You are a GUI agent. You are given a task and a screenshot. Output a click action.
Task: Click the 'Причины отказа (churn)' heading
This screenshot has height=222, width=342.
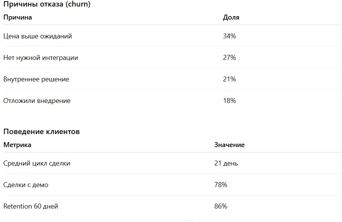tap(47, 4)
